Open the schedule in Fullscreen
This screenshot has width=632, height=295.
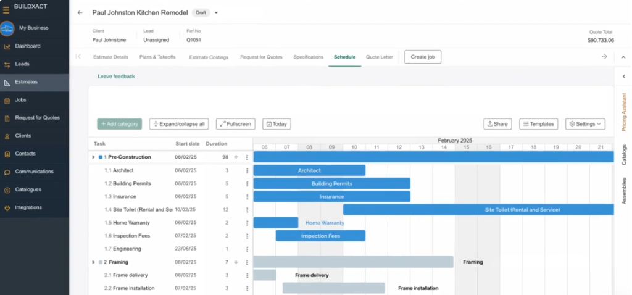click(x=236, y=124)
